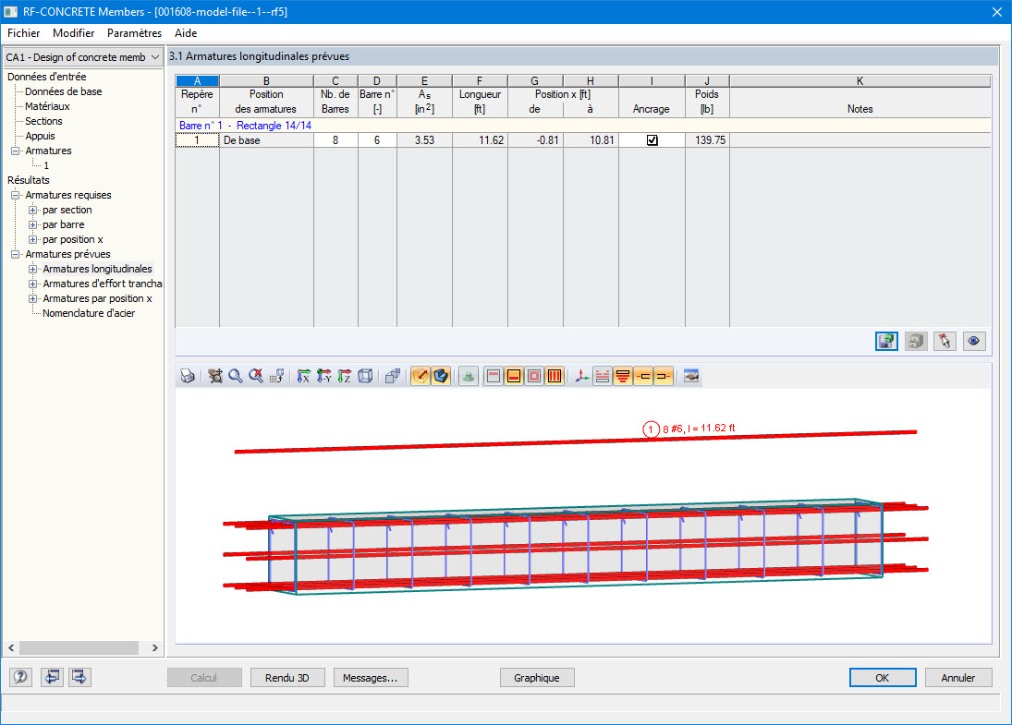Viewport: 1012px width, 725px height.
Task: Toggle the blue solid rendering icon
Action: tap(441, 376)
